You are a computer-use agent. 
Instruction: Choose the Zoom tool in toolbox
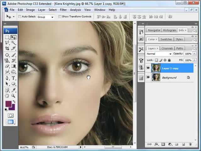pos(14,96)
